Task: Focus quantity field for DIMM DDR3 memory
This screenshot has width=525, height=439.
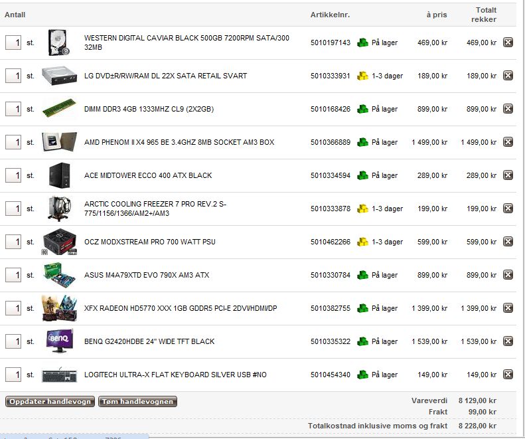Action: tap(13, 109)
